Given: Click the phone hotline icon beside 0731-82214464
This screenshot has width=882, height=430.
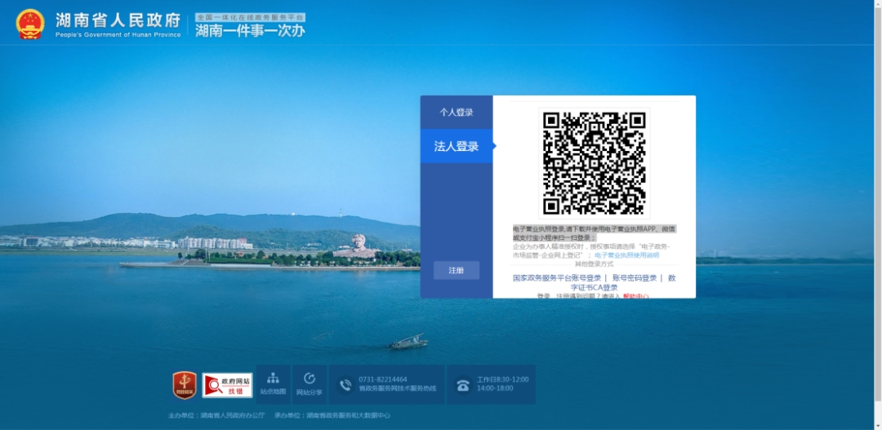Looking at the screenshot, I should coord(345,384).
